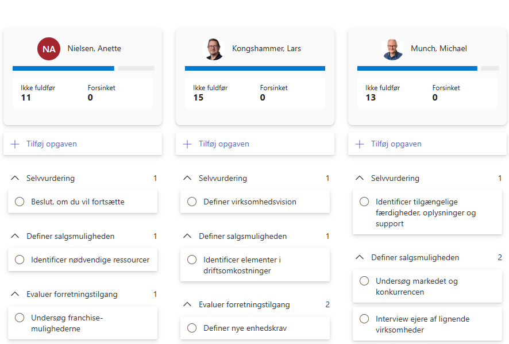The width and height of the screenshot is (509, 344).
Task: Click Lars Kongshammer's profile photo
Action: [x=214, y=49]
